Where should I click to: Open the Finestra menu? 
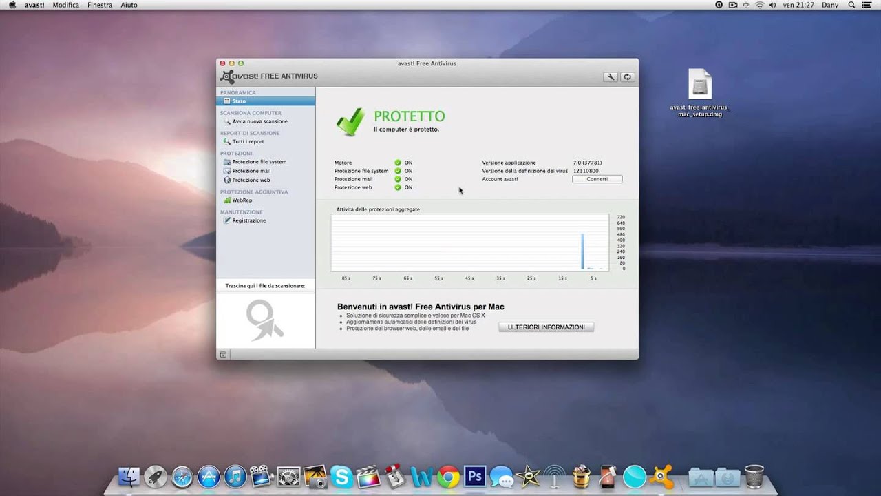coord(100,5)
